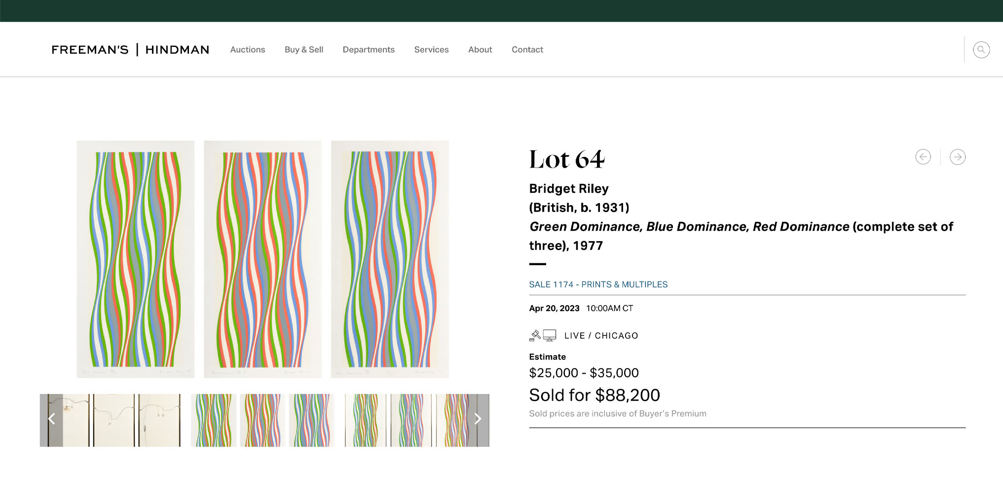Select the Blue Dominance print thumbnail
The width and height of the screenshot is (1003, 493).
coord(262,420)
